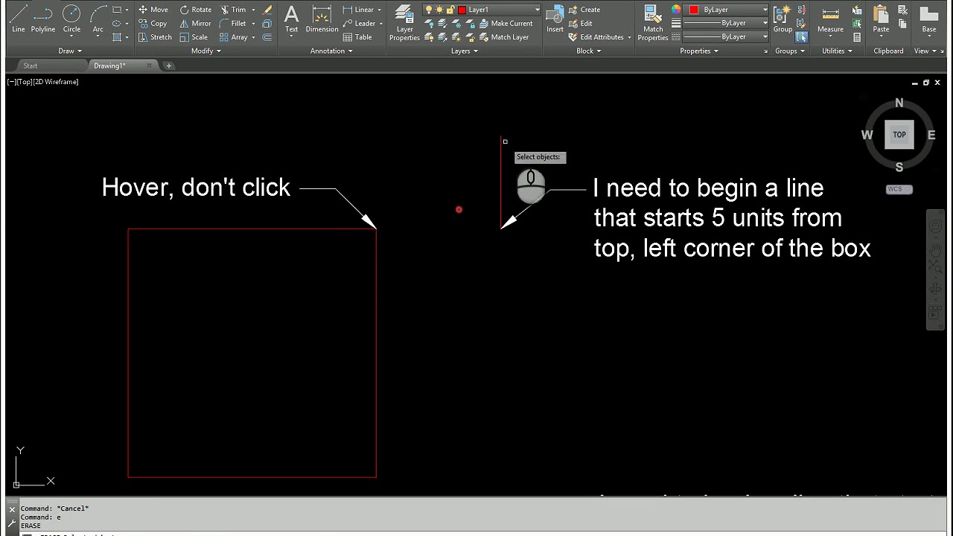Toggle layer freeze sun icon in layer dropdown
Viewport: 953px width, 536px height.
[440, 10]
